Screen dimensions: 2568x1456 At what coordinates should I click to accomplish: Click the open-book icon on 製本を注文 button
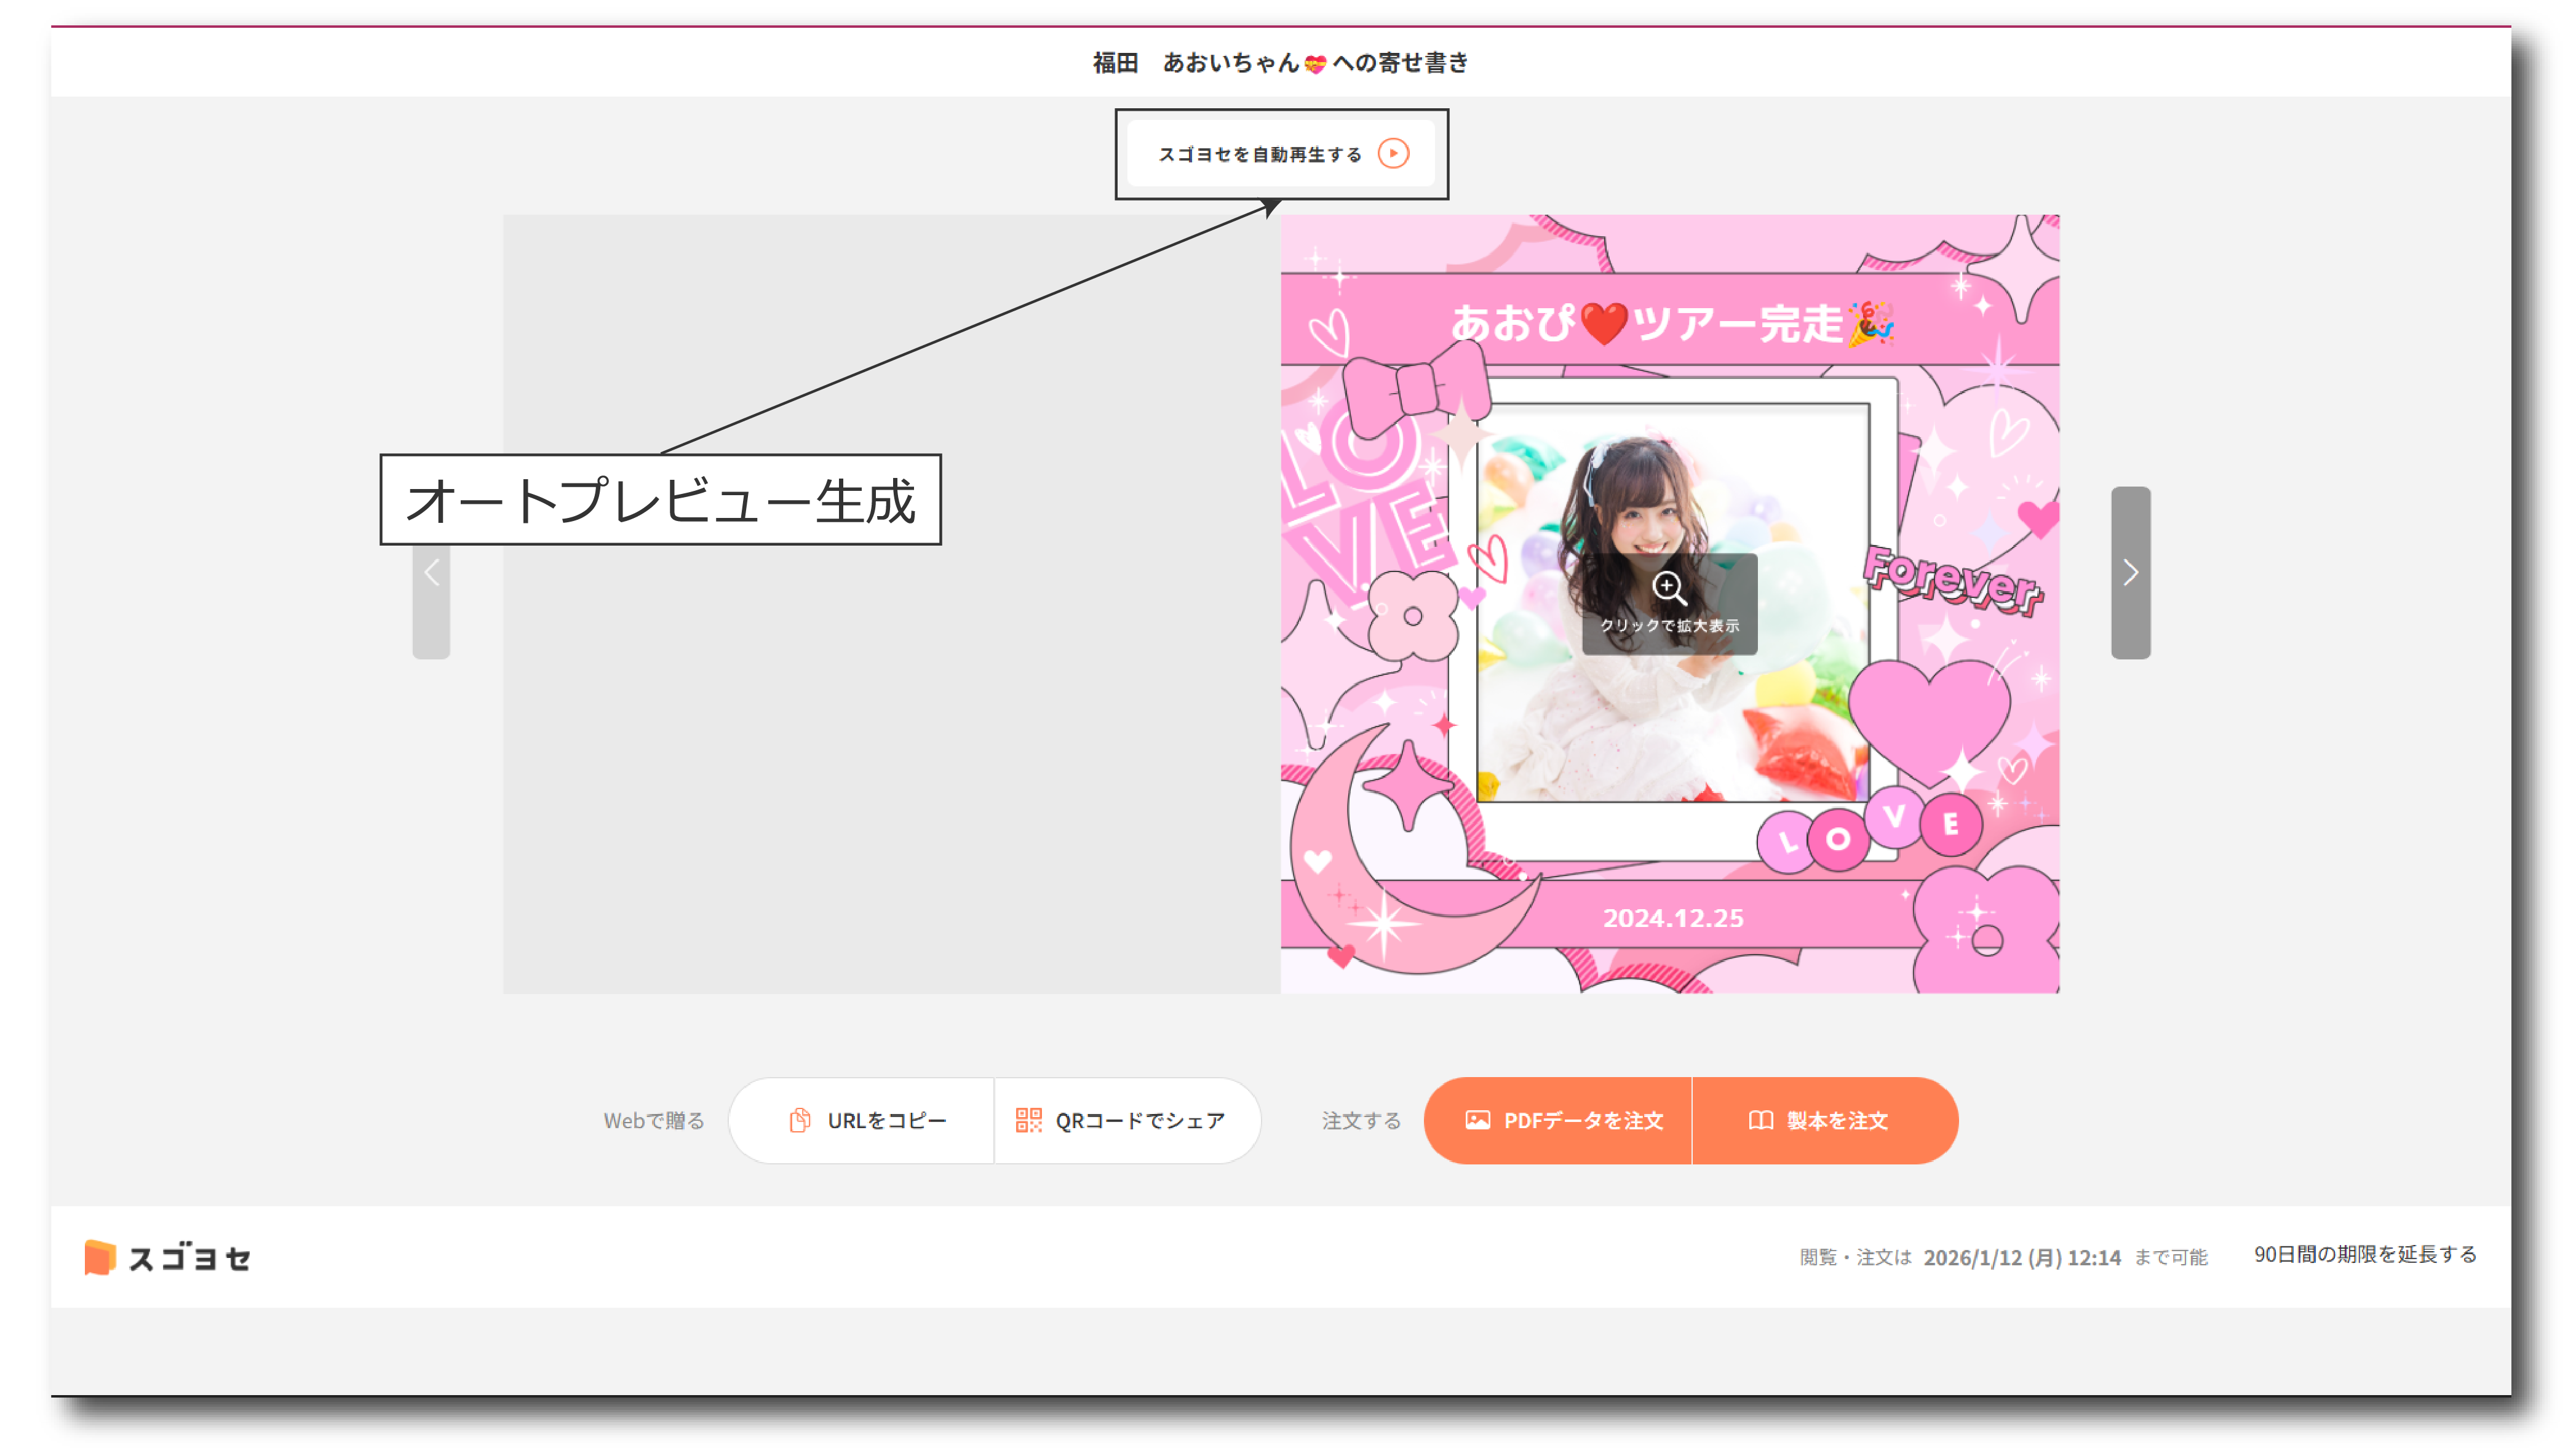(x=1762, y=1121)
